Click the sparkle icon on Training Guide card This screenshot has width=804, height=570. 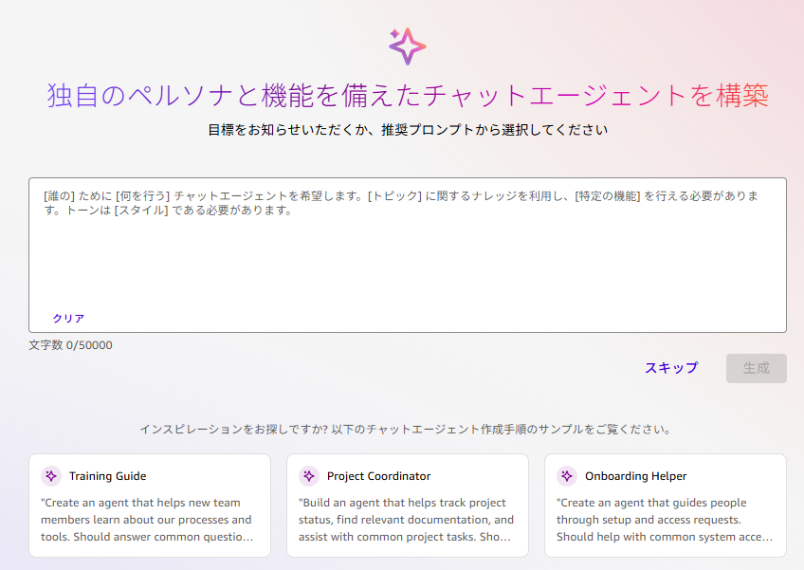pyautogui.click(x=51, y=476)
